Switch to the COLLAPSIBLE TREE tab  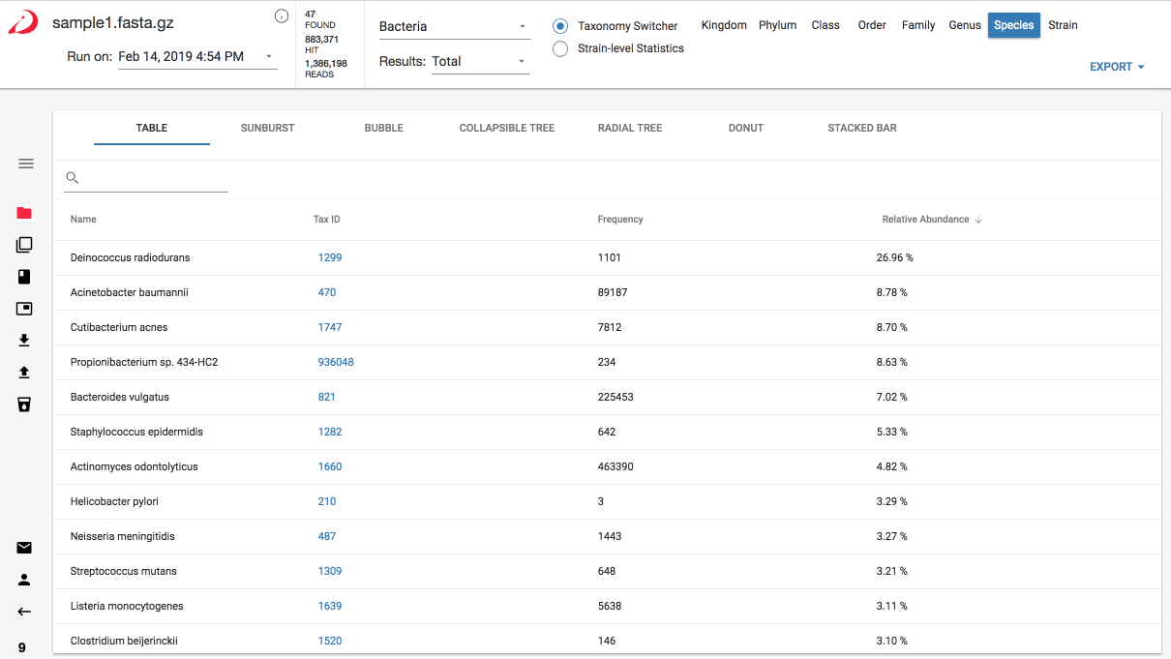[x=507, y=128]
